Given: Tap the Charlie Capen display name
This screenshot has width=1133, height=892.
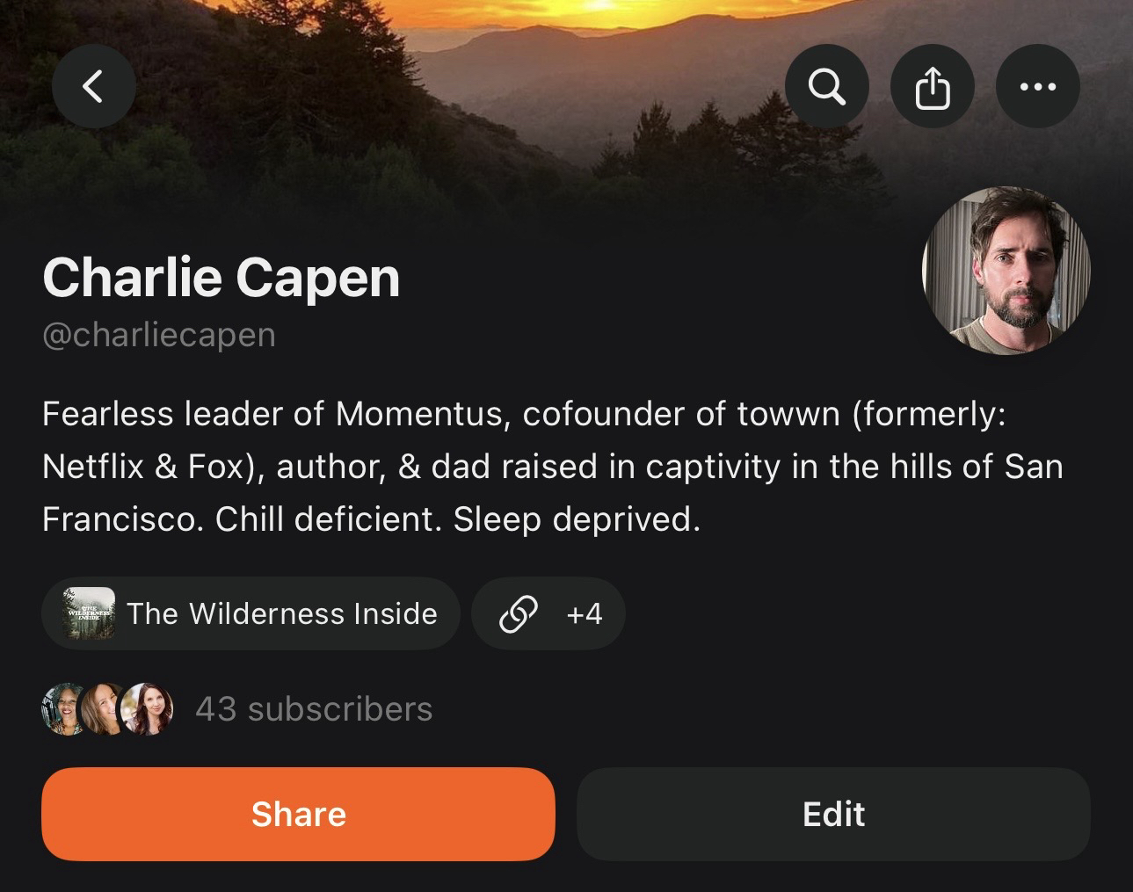Looking at the screenshot, I should [x=222, y=278].
